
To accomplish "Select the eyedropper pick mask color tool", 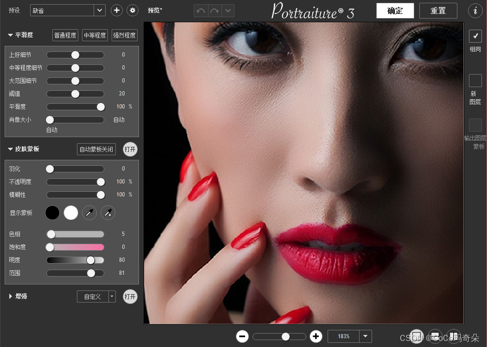I will 89,213.
